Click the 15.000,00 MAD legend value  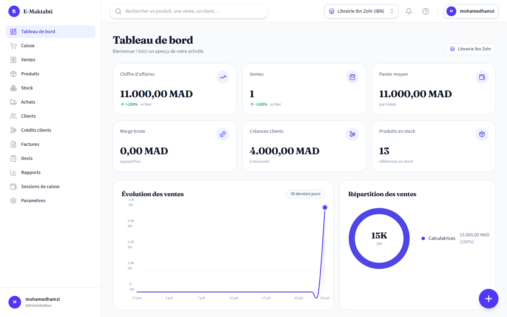(474, 235)
